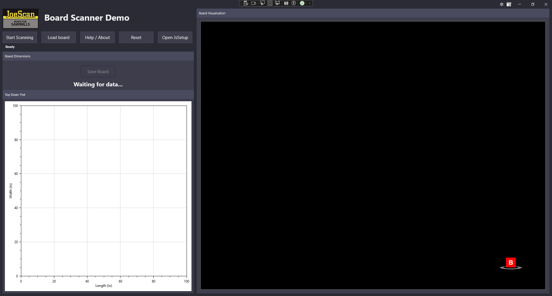The image size is (552, 296).
Task: Collapse the Top Down Plot section header
Action: pos(15,95)
